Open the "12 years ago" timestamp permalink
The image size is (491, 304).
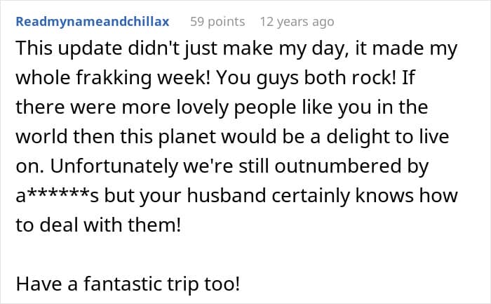click(x=297, y=22)
